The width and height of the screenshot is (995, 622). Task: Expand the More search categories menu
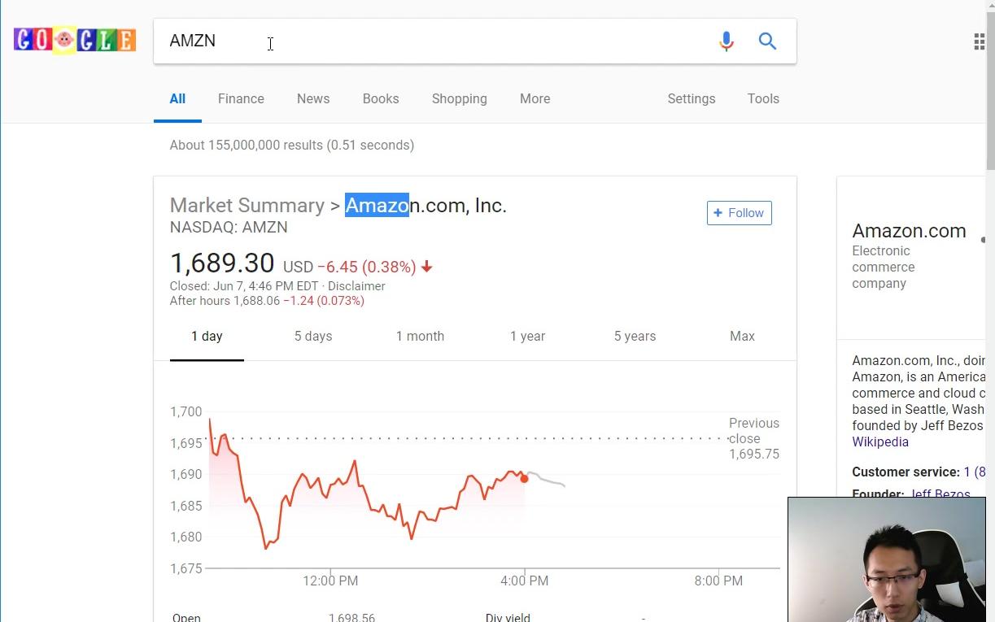pyautogui.click(x=535, y=98)
